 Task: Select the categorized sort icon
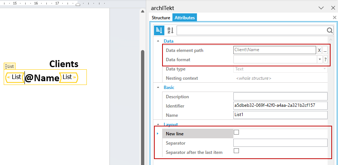point(159,30)
